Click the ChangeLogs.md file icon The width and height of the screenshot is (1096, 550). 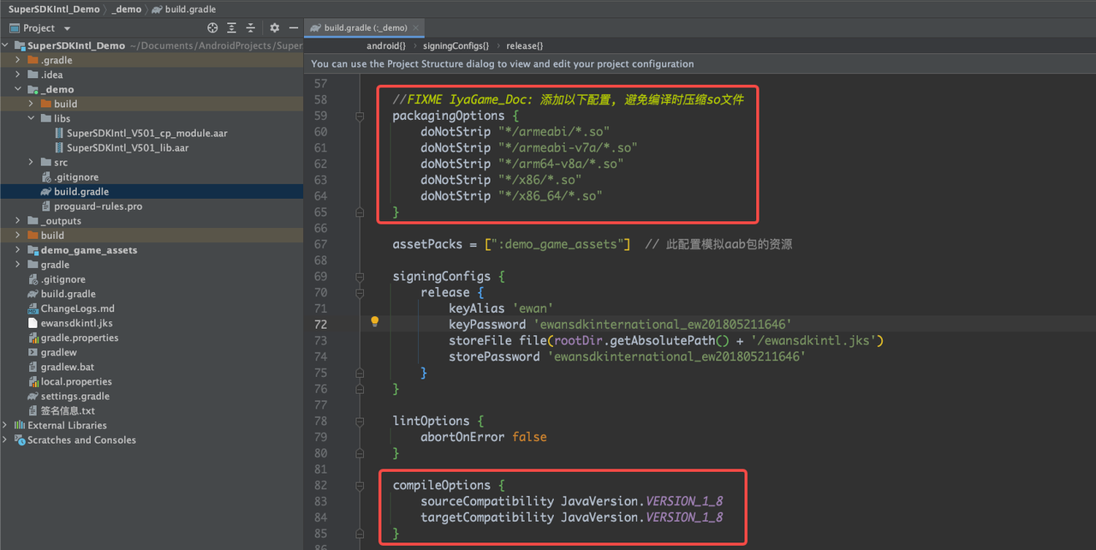(33, 308)
